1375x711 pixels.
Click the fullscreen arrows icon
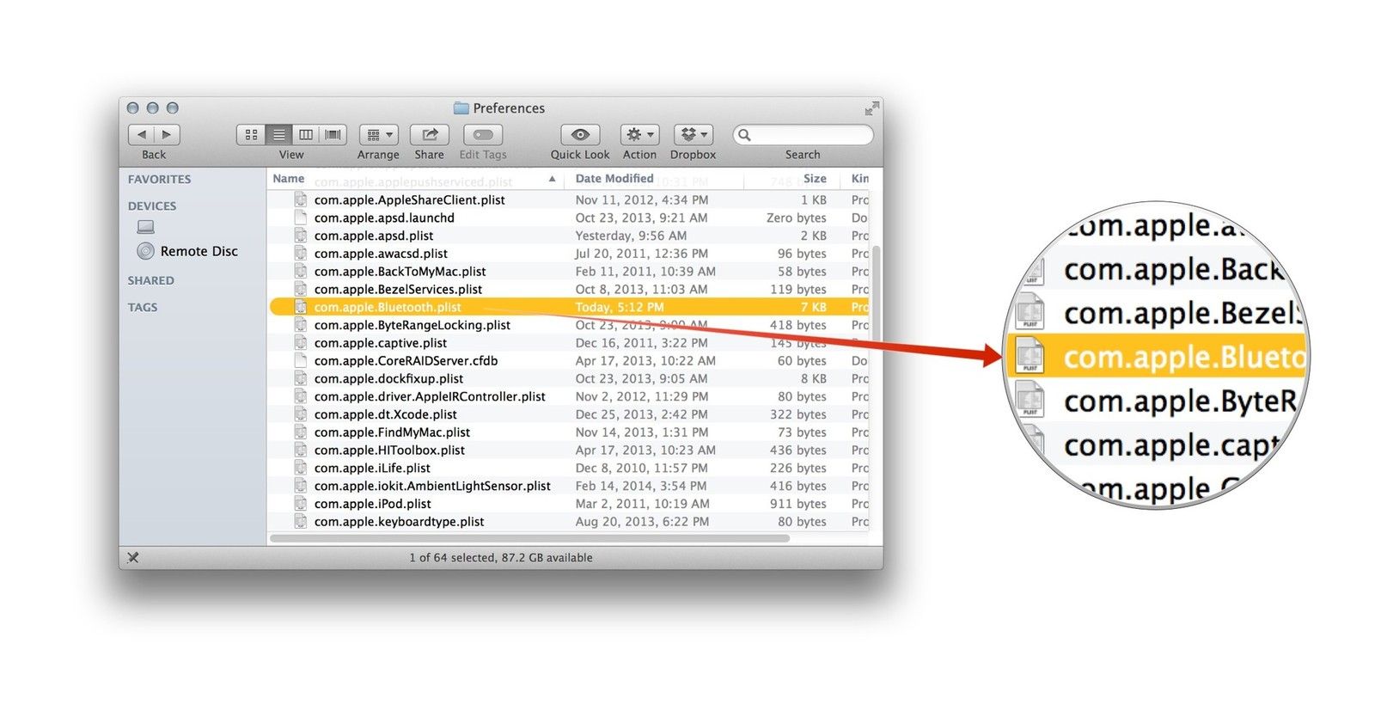[871, 108]
